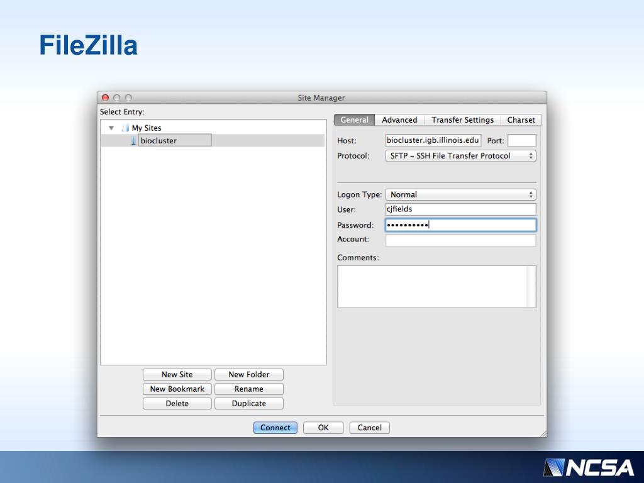Screen dimensions: 644x483
Task: Focus the Port input field
Action: tap(521, 140)
